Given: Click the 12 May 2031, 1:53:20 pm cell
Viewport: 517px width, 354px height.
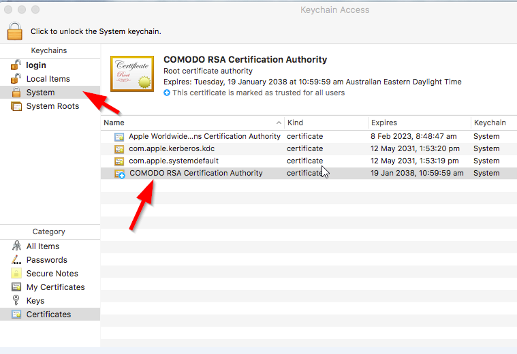Looking at the screenshot, I should pos(415,148).
